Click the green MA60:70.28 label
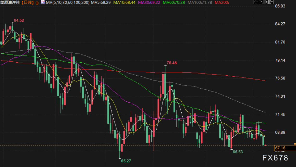This screenshot has width=296, height=167. pyautogui.click(x=174, y=3)
